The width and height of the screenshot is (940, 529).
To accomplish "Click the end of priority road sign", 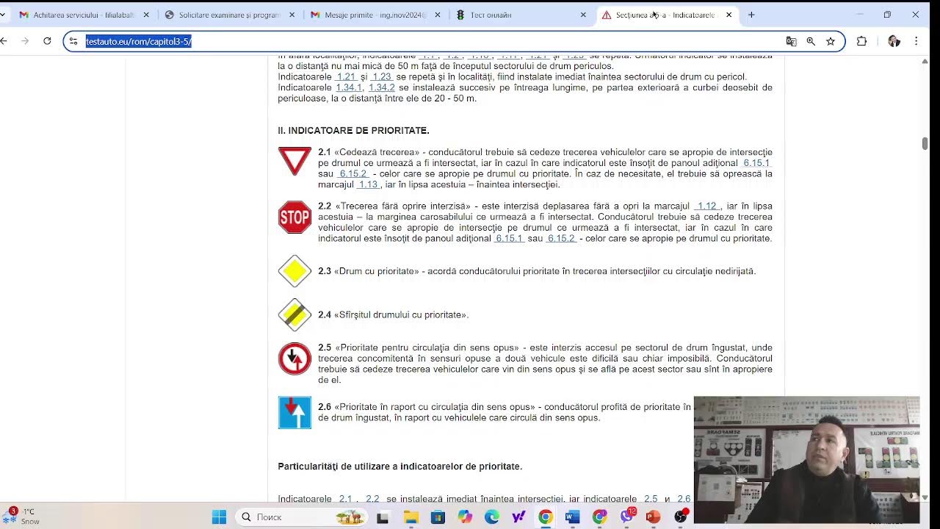I will [x=294, y=314].
